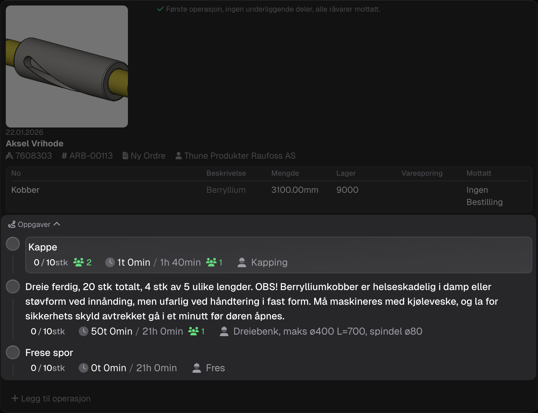This screenshot has width=538, height=413.
Task: Mark the Kappe task as complete
Action: coord(13,244)
